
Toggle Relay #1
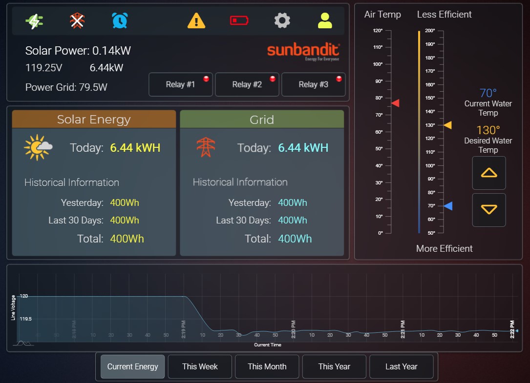point(181,84)
